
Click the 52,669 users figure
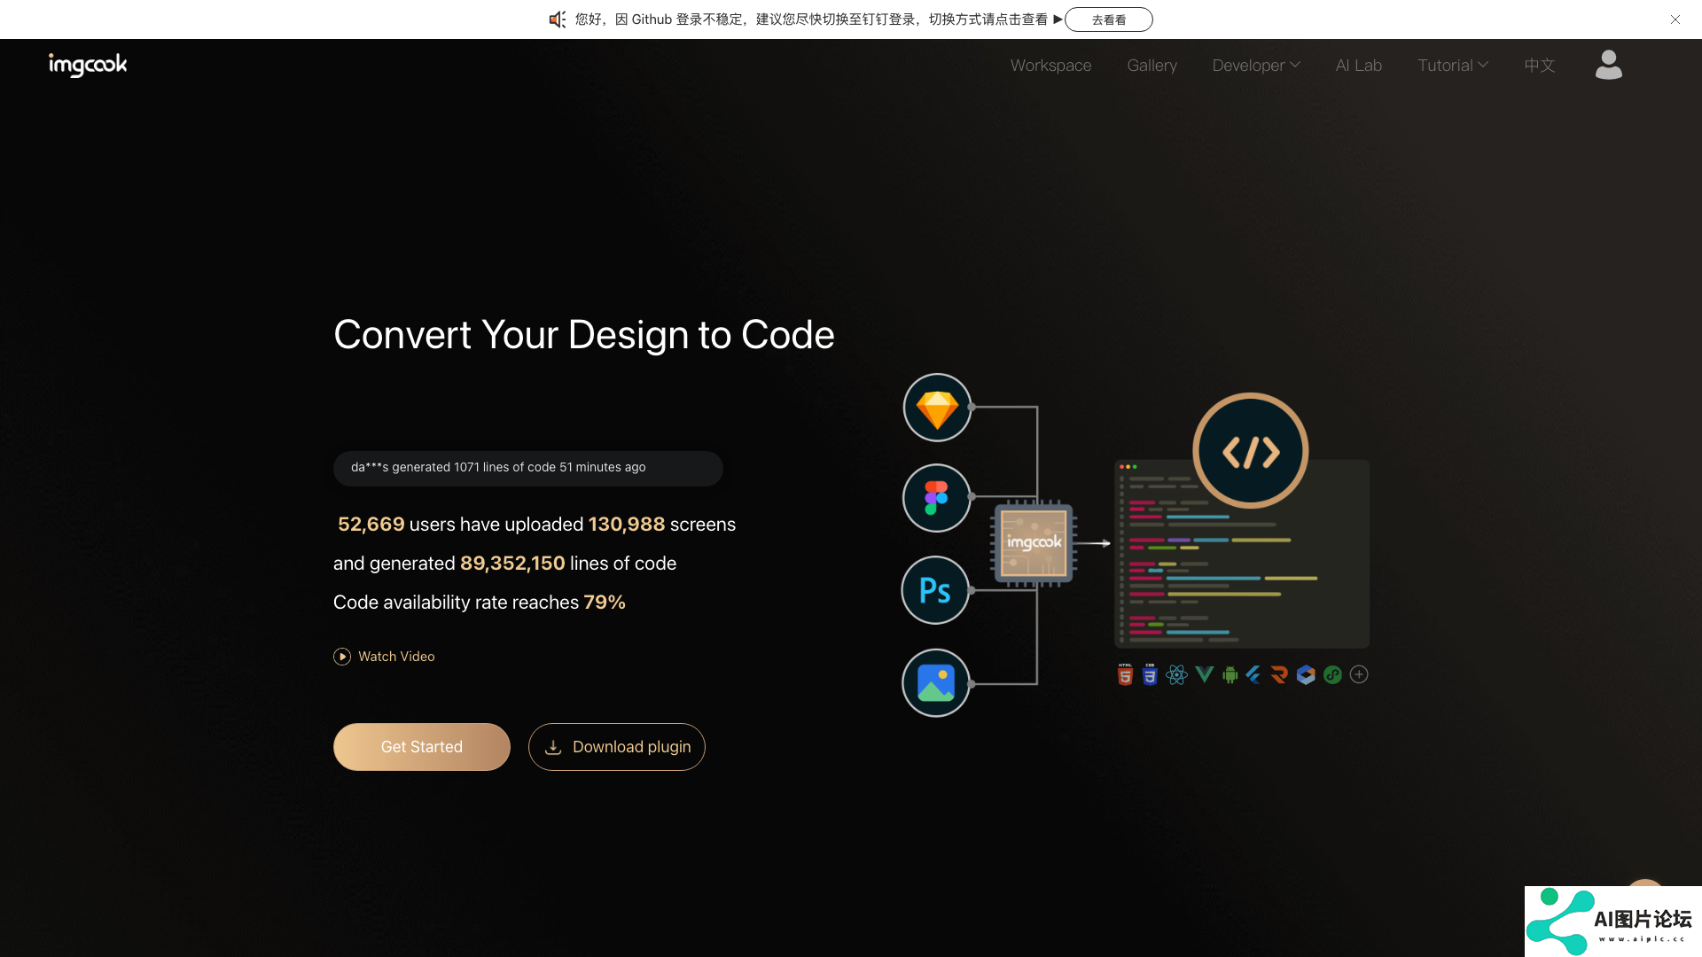pos(371,525)
